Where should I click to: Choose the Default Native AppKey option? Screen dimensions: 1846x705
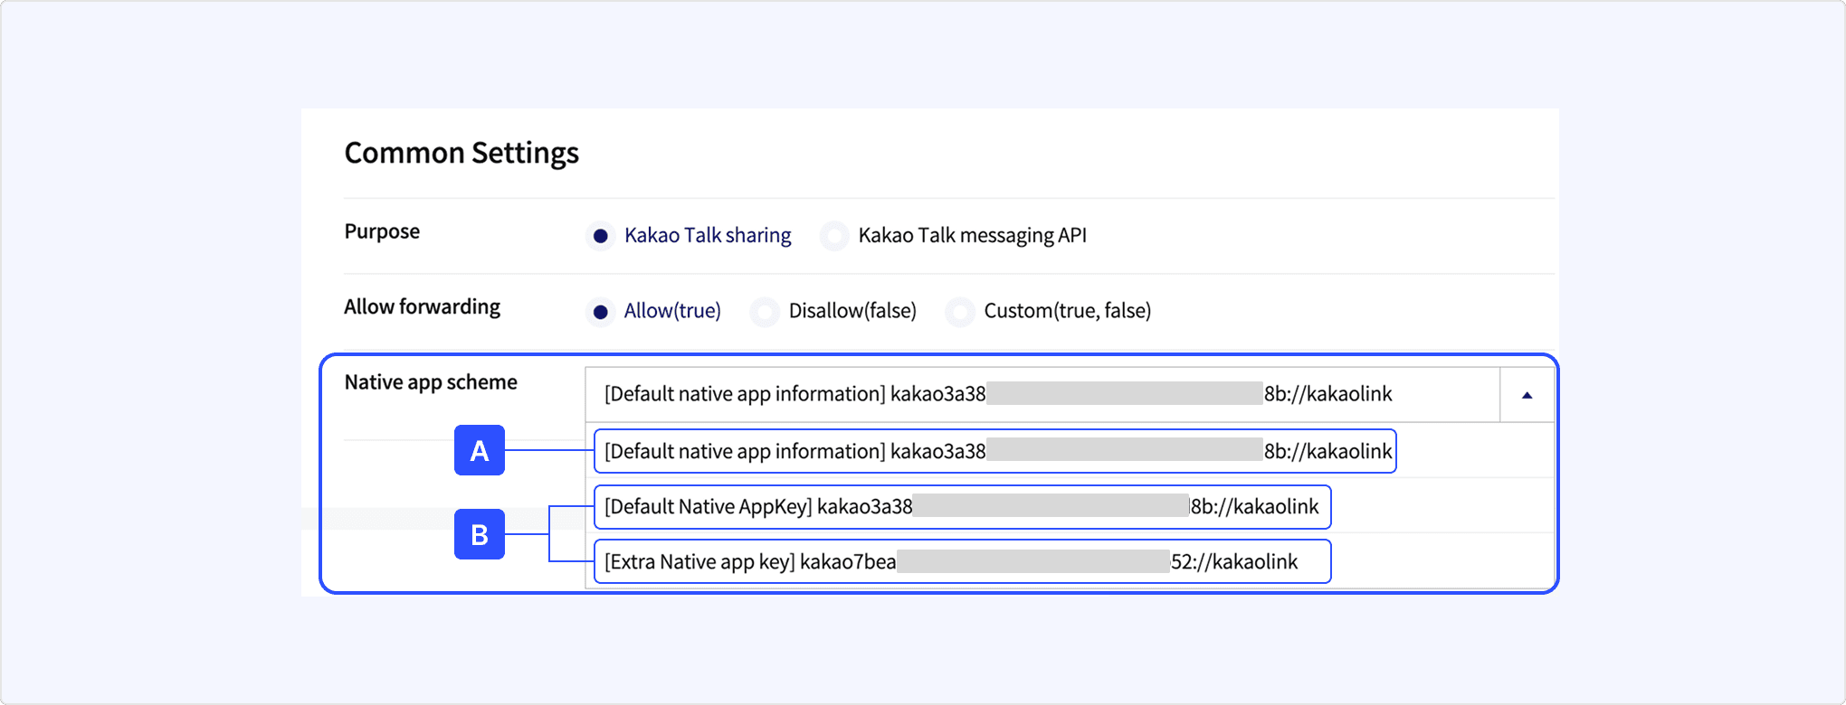[x=962, y=507]
